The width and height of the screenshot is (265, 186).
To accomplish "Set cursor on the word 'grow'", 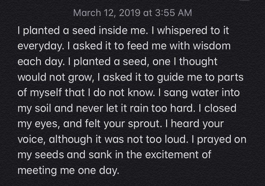I will pyautogui.click(x=79, y=77).
